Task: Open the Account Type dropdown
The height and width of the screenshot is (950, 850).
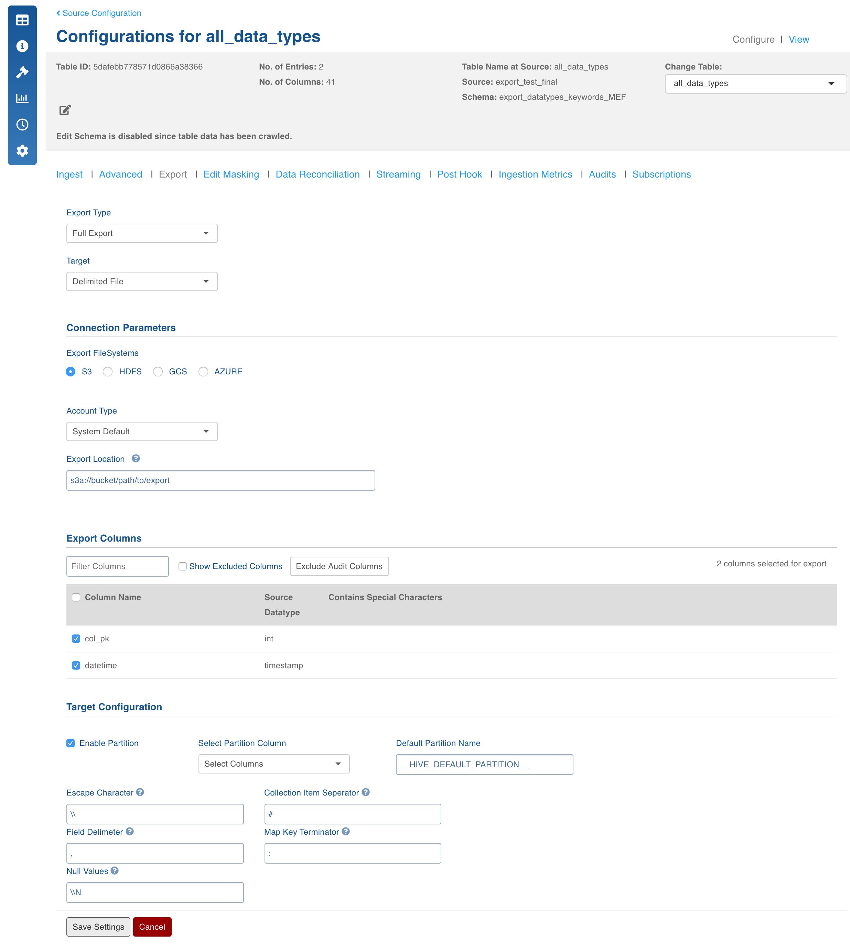Action: coord(142,431)
